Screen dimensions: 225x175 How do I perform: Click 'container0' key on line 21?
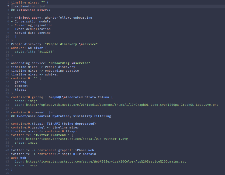[20, 78]
